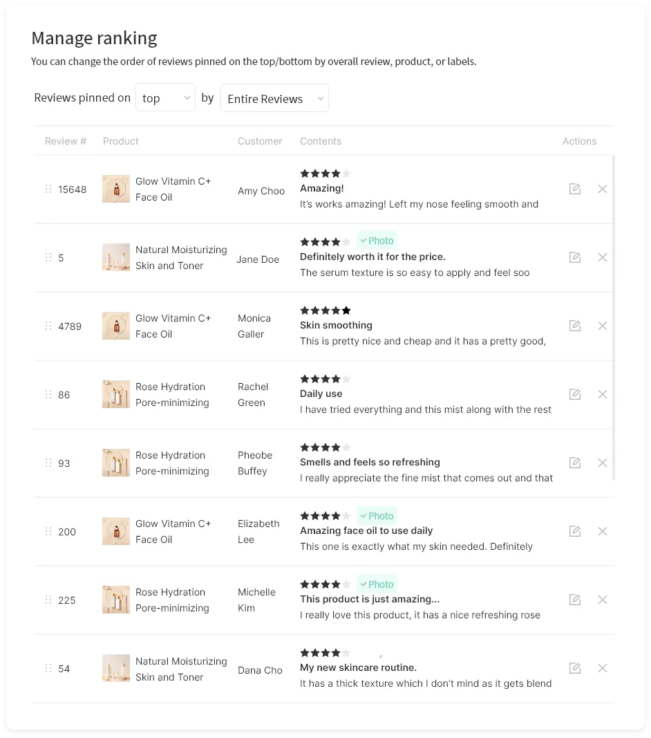Edit Pheobe Buffey's review
Image resolution: width=651 pixels, height=738 pixels.
[x=574, y=463]
